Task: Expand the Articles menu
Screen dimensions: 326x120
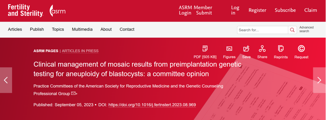Action: [x=15, y=29]
